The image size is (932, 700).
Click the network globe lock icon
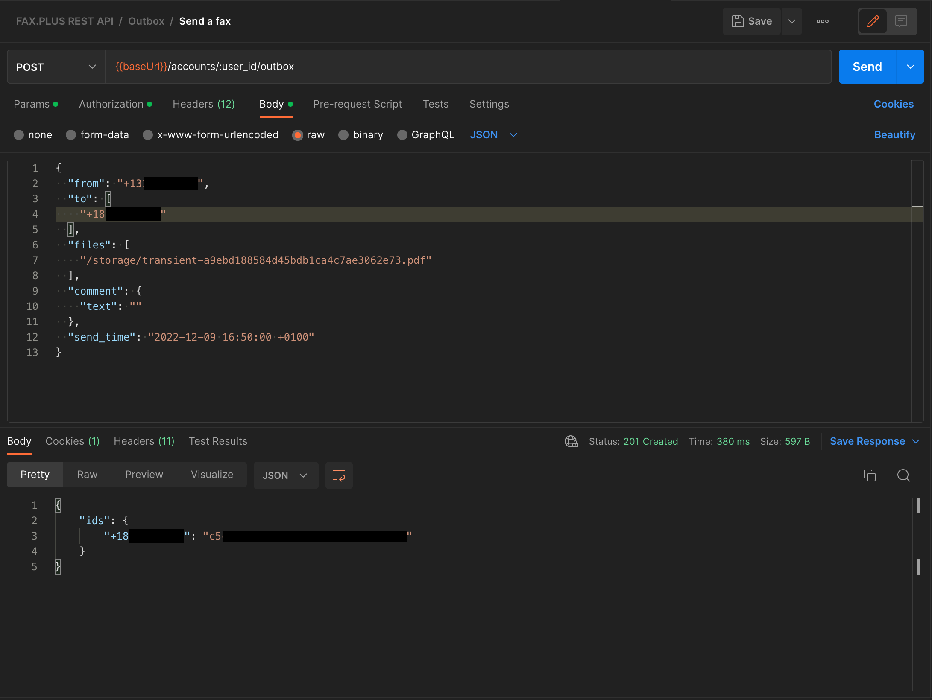571,441
